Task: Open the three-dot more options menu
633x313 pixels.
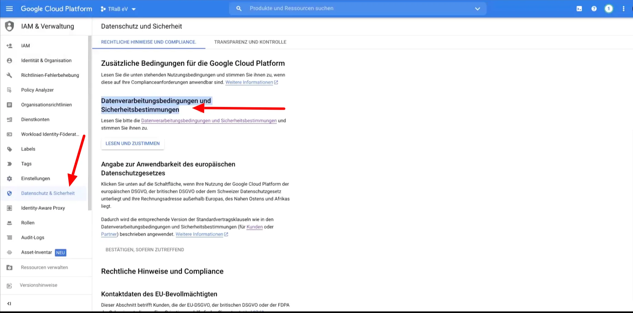Action: (623, 9)
